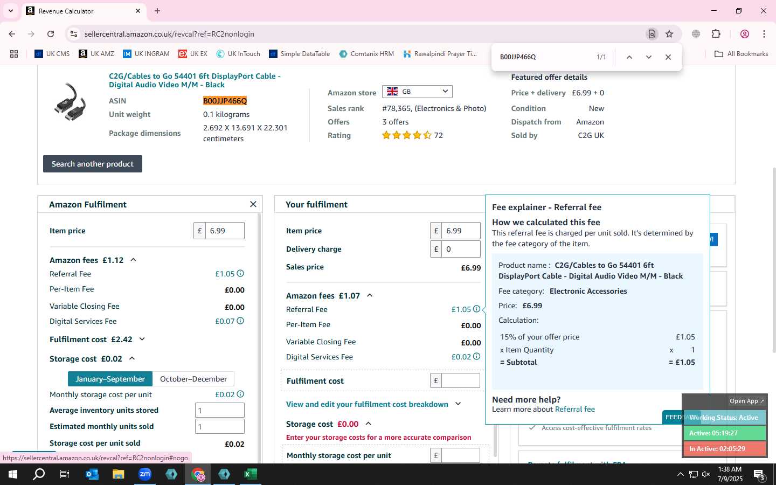Viewport: 776px width, 485px height.
Task: Click the Fulfilment cost input field
Action: click(461, 380)
